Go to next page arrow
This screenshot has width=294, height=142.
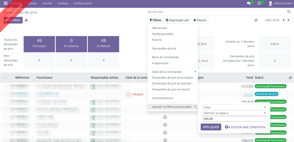pos(289,20)
